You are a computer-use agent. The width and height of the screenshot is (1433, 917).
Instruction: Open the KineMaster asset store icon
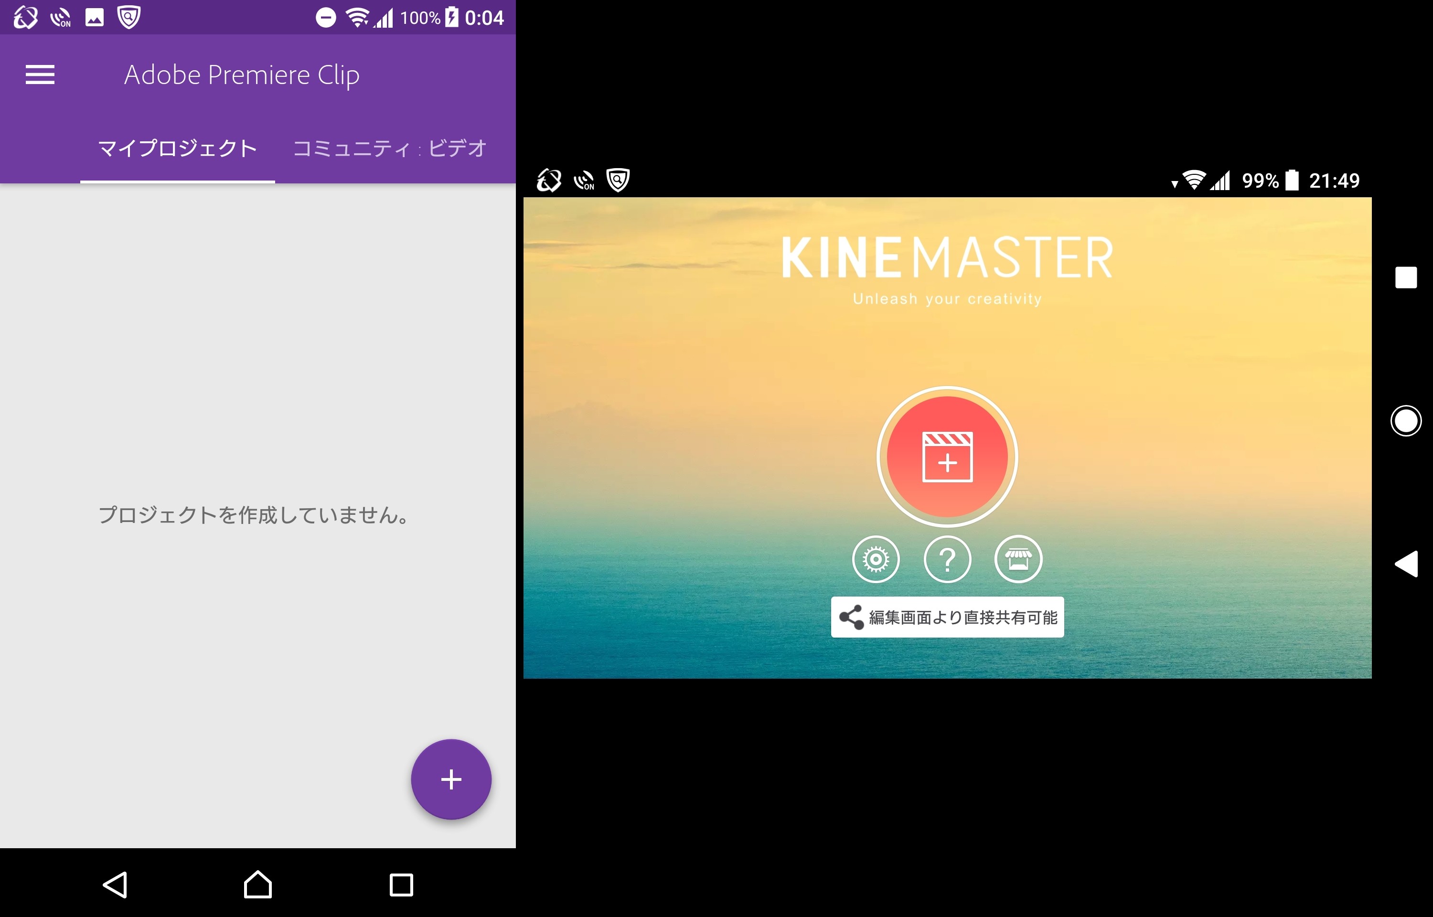coord(1018,559)
